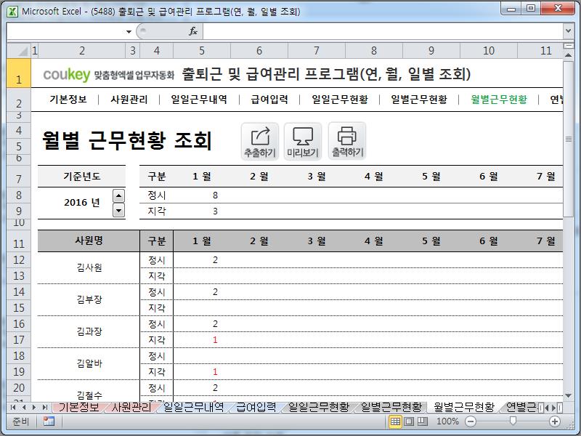Expand the formula bar

coord(568,31)
